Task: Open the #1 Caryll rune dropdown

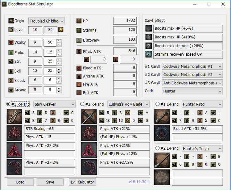Action: 193,67
